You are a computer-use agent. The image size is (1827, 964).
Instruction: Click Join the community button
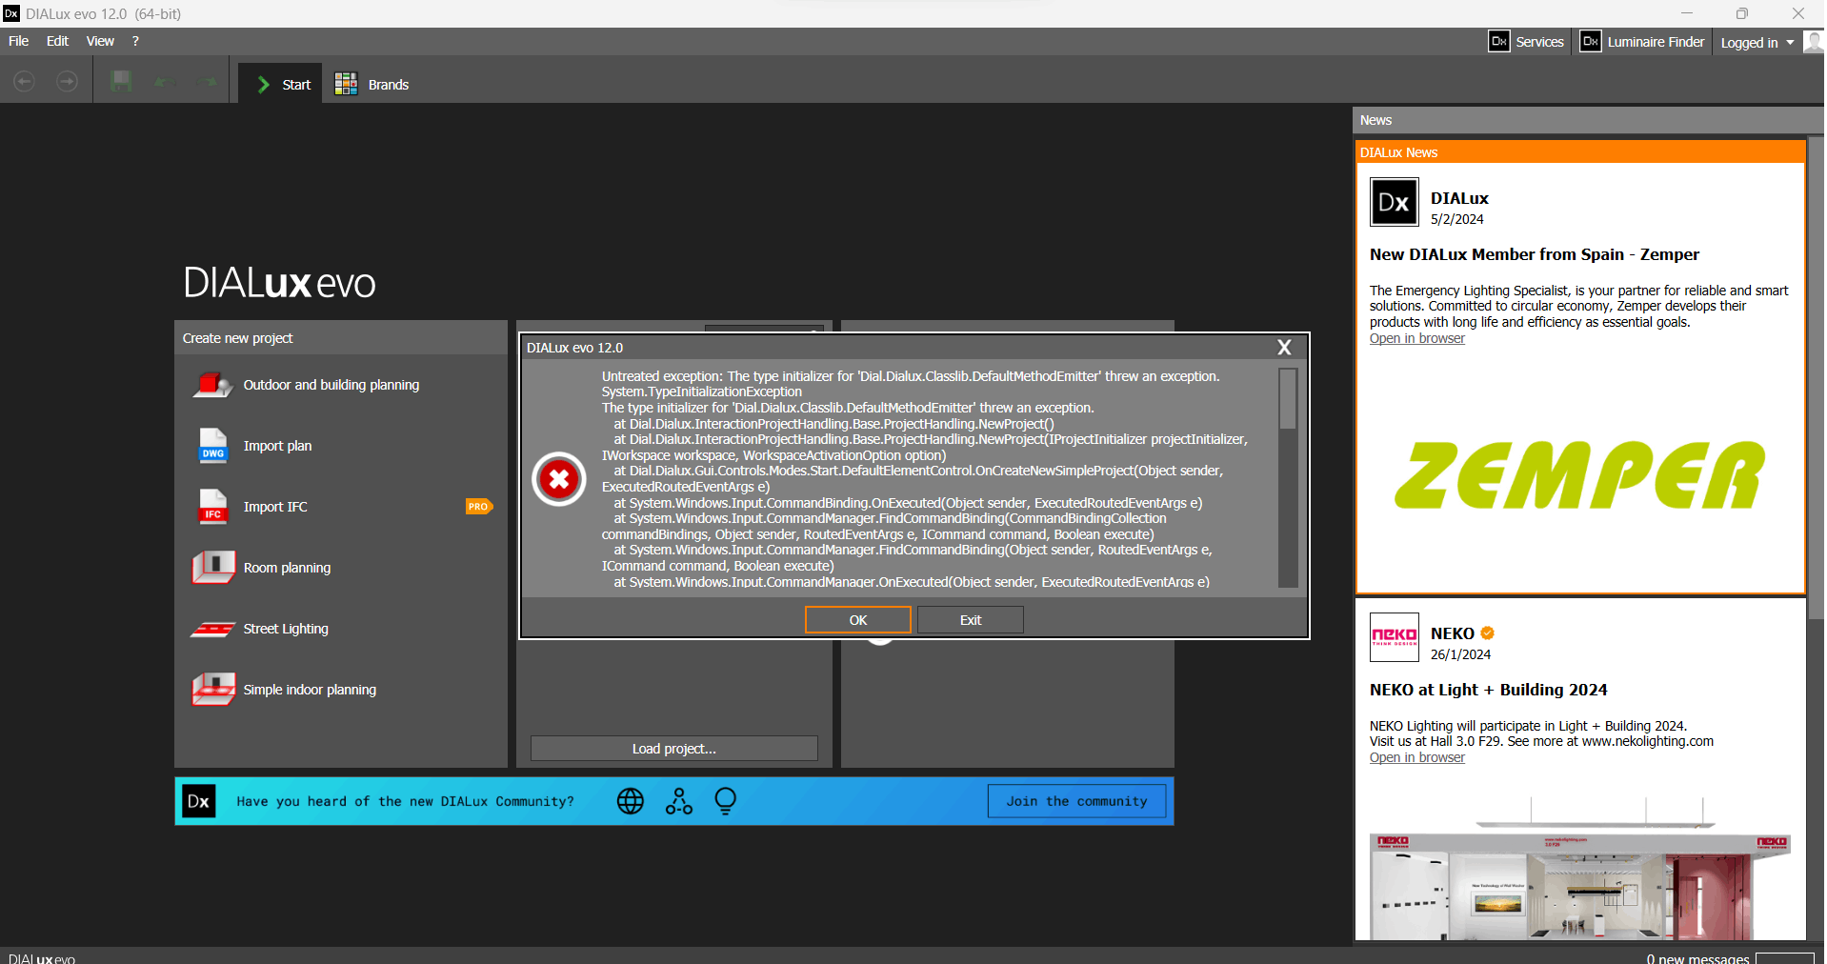click(x=1076, y=801)
